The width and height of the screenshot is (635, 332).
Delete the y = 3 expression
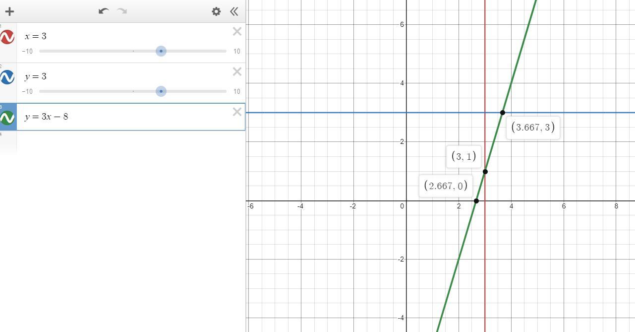click(x=237, y=72)
